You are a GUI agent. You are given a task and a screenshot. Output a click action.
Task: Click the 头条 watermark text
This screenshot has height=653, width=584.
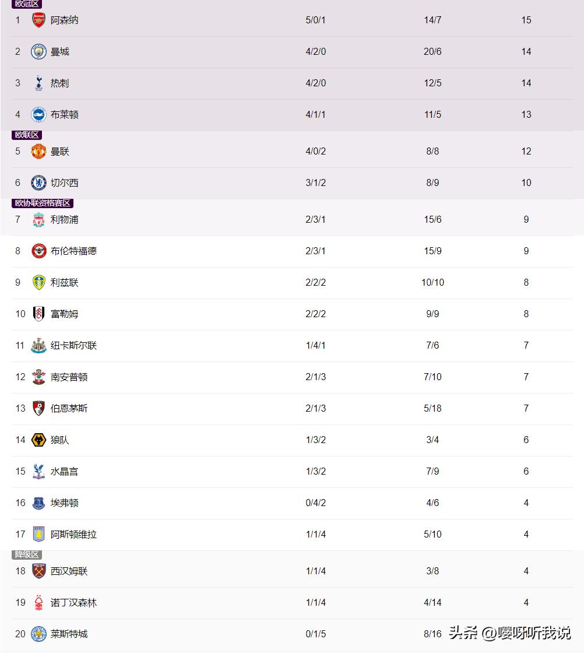tap(463, 633)
